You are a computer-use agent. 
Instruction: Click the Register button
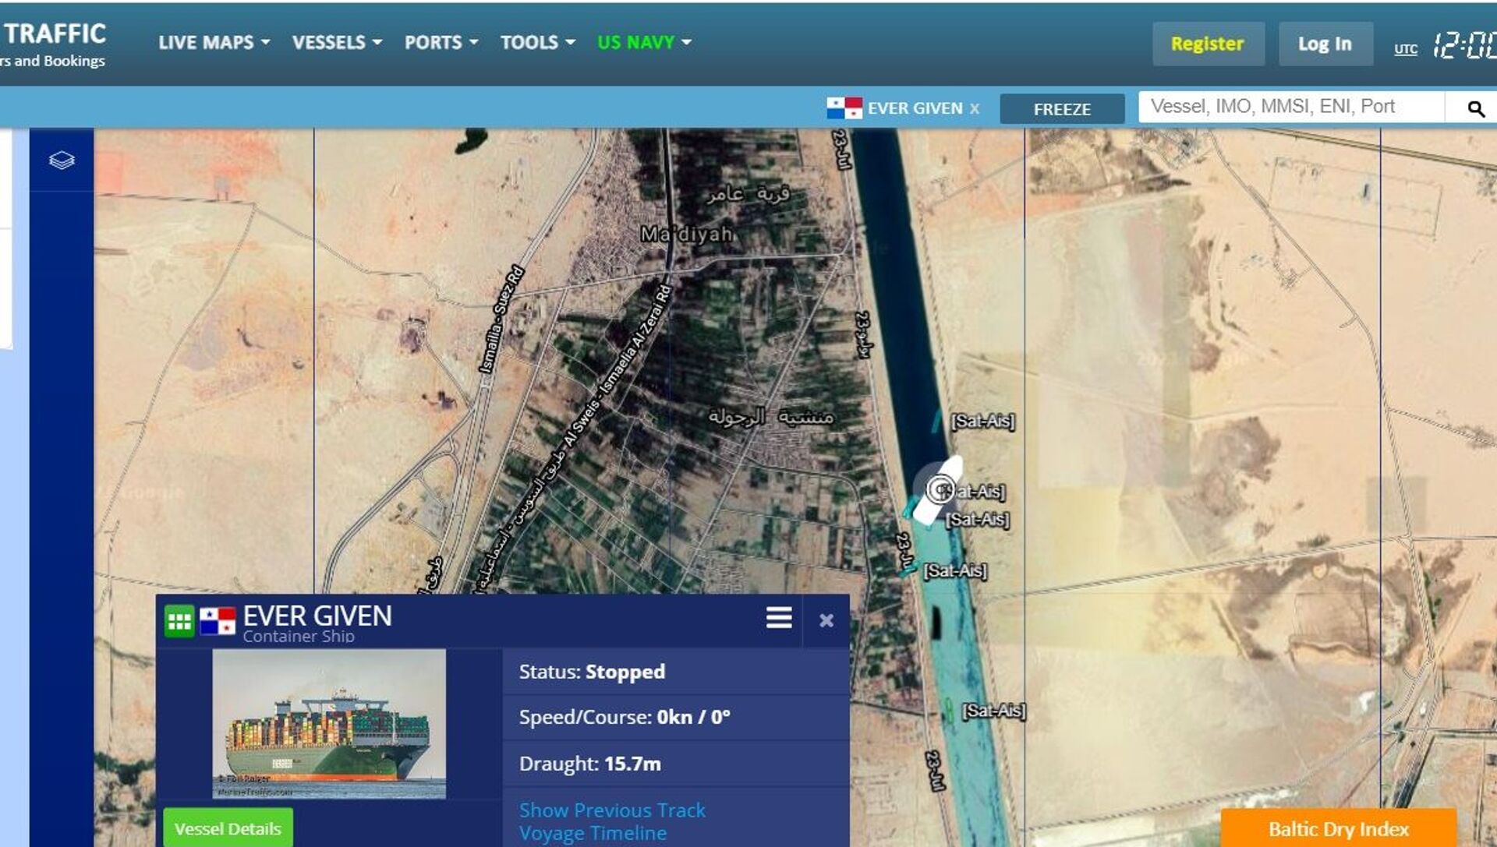1207,44
